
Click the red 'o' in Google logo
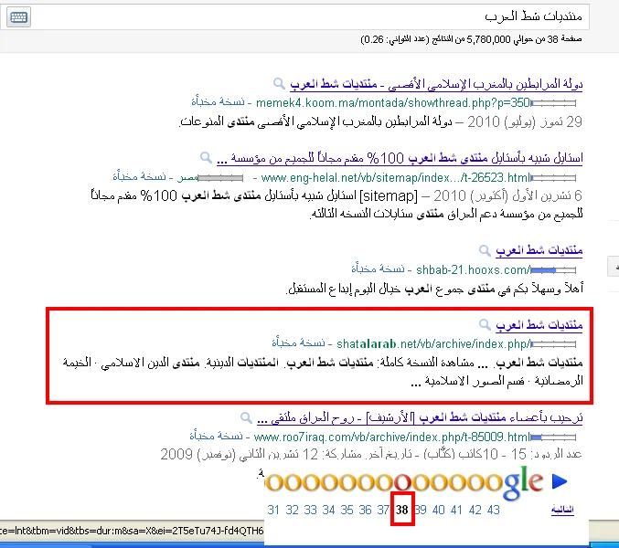coord(403,482)
